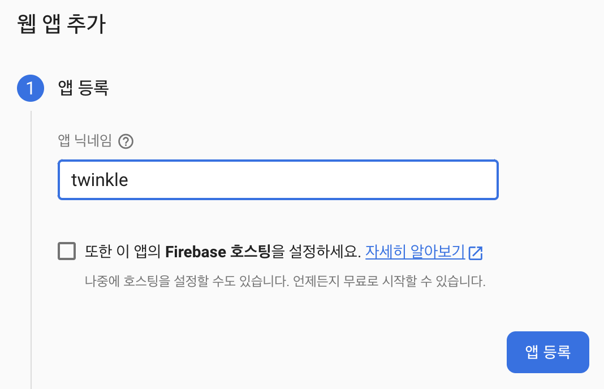The width and height of the screenshot is (604, 389).
Task: Click the 언제든지 무료로 시작할 수 있습니다 sentence
Action: 390,281
